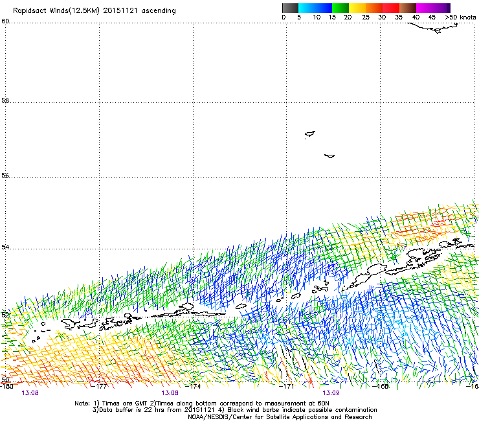Click the '>50 knots' legend label

click(460, 17)
